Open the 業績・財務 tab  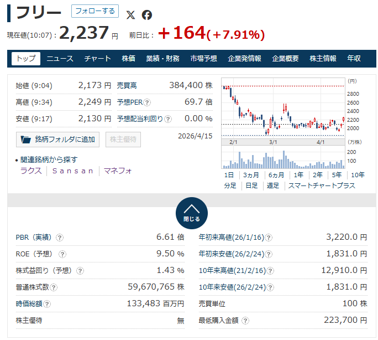(x=162, y=59)
